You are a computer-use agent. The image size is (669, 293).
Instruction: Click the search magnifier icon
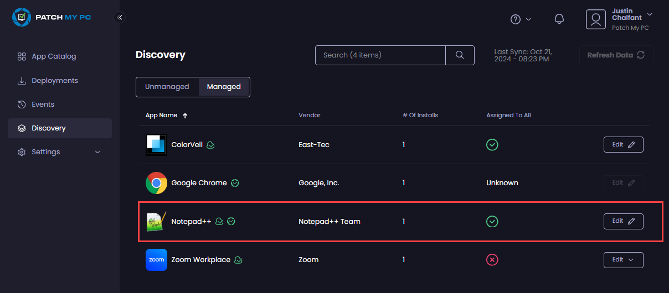(x=460, y=55)
